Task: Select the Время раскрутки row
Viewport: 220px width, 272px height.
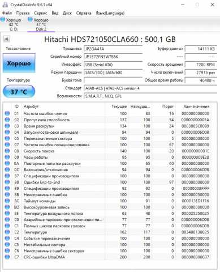Action: coord(107,126)
